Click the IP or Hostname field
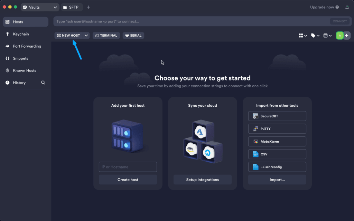 click(128, 167)
